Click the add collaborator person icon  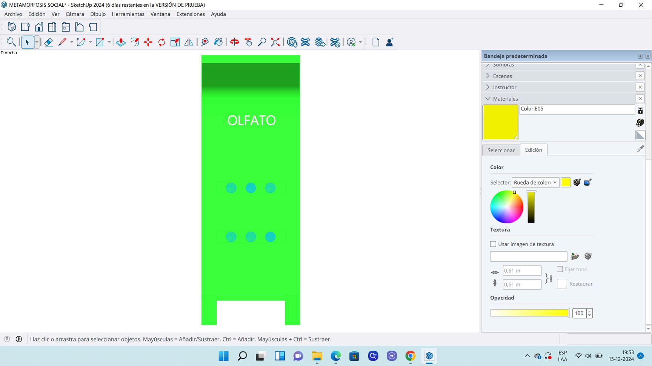(390, 42)
